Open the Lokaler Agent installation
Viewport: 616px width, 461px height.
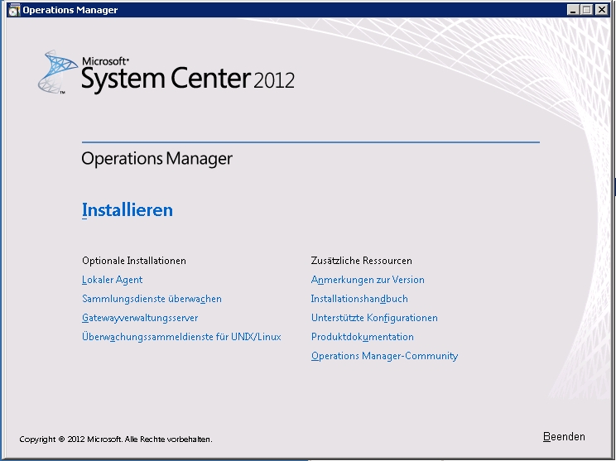(x=112, y=280)
